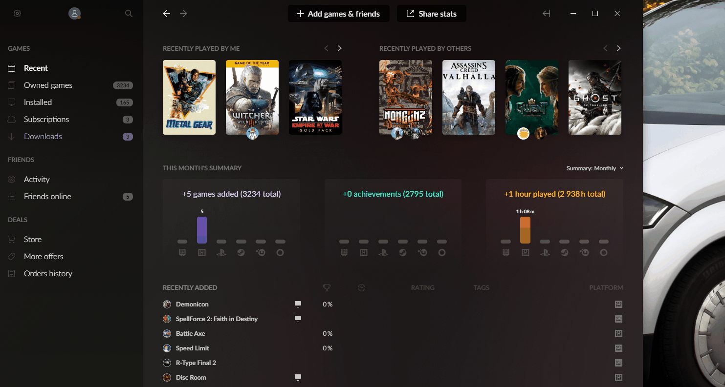Open the search magnifier in sidebar
The height and width of the screenshot is (387, 725).
[x=129, y=14]
